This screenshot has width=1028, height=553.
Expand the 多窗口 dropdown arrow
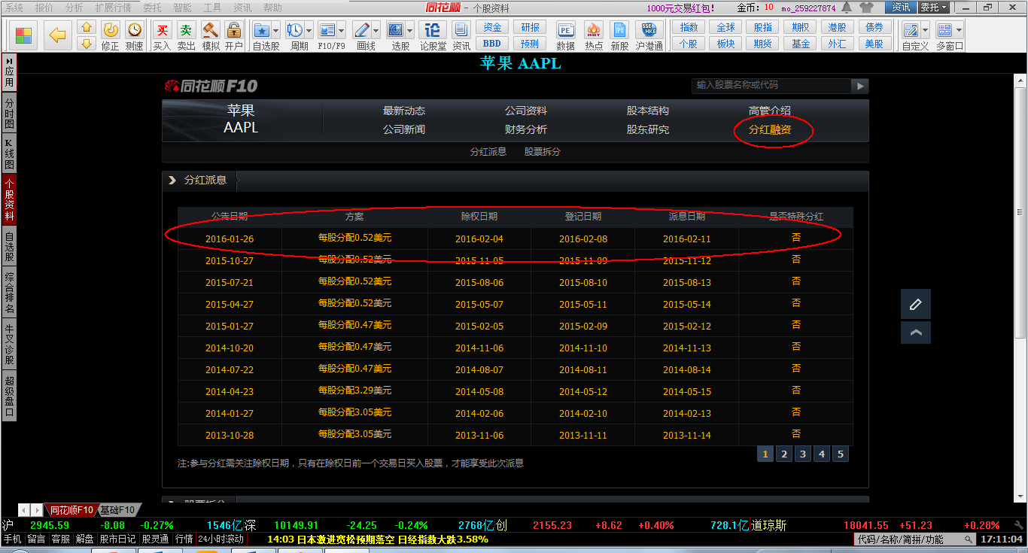coord(958,30)
